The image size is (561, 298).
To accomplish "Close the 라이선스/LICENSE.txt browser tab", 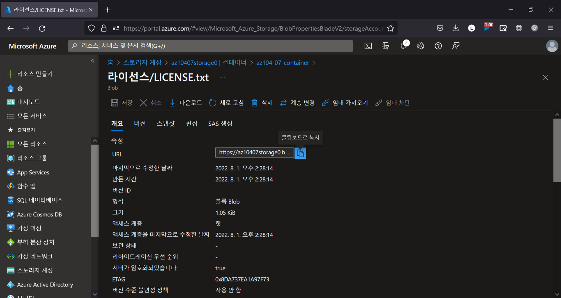I will click(x=91, y=10).
